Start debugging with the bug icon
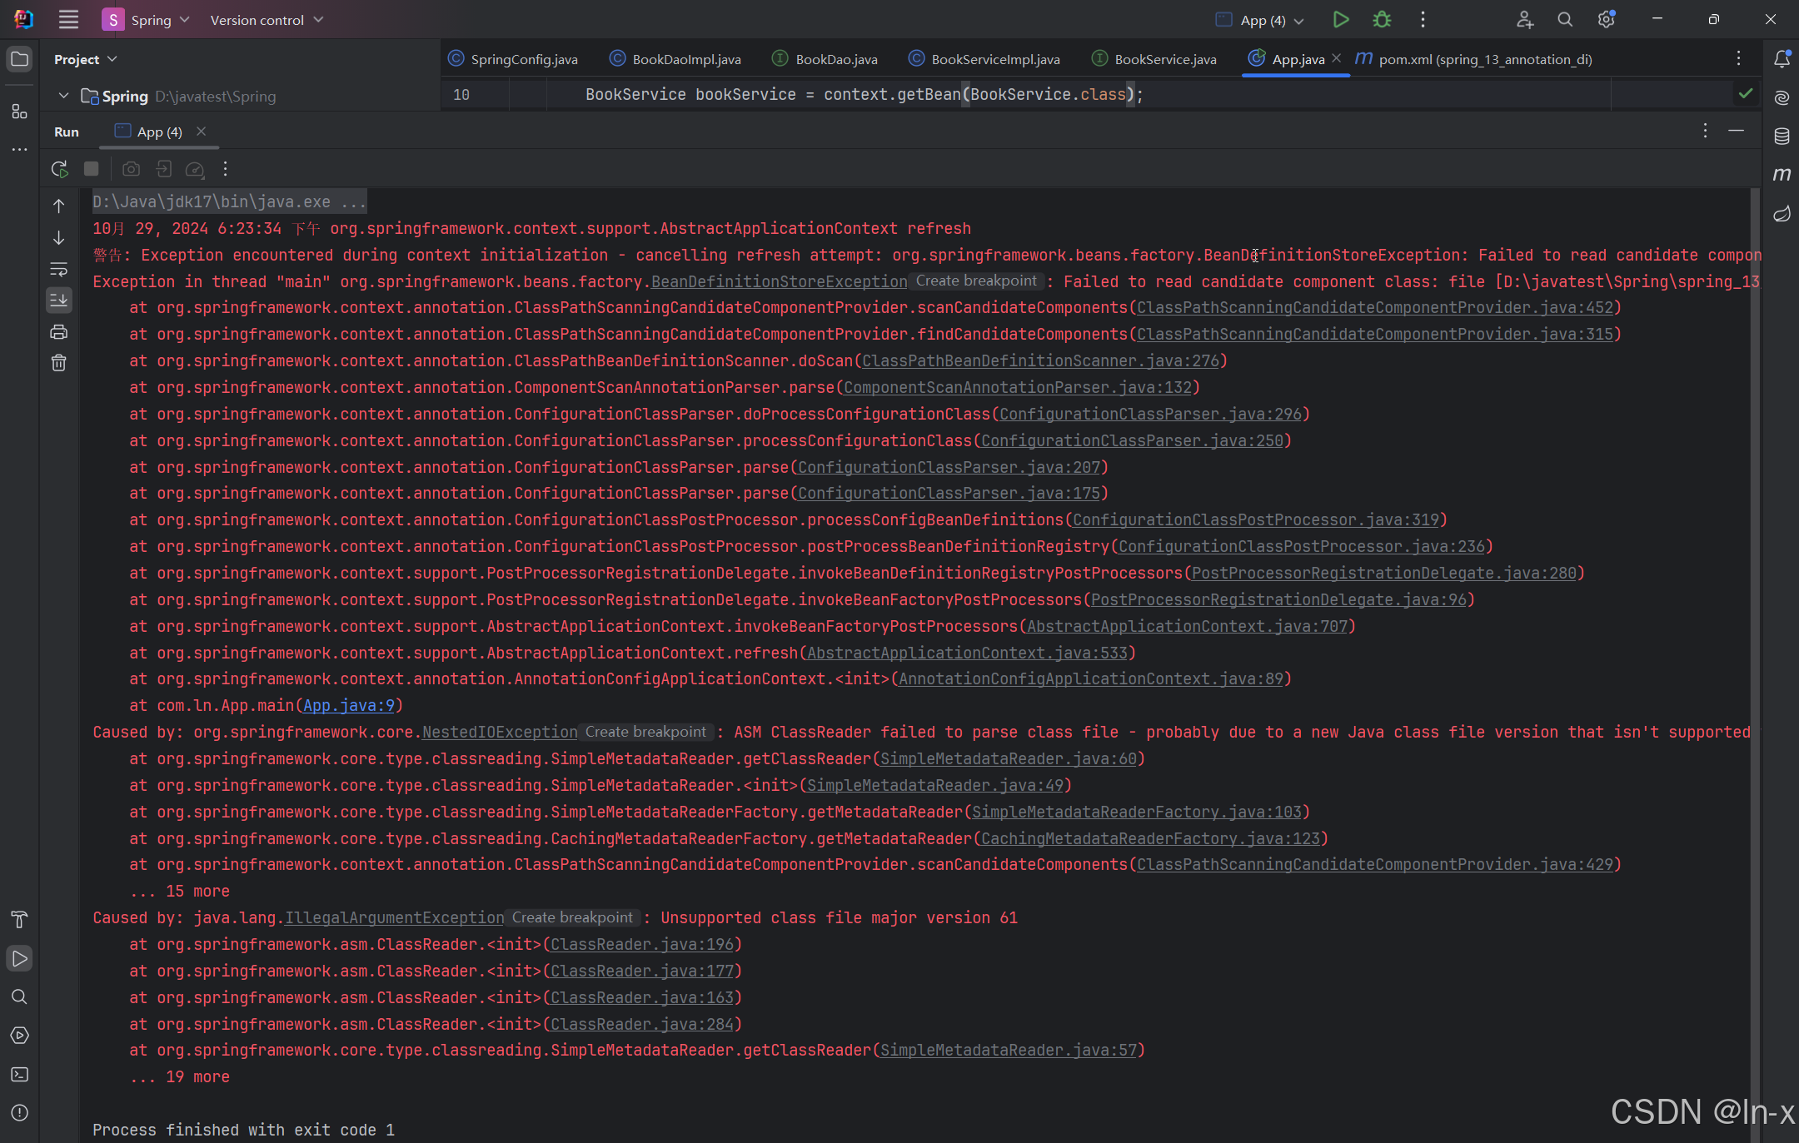The image size is (1799, 1143). tap(1381, 19)
